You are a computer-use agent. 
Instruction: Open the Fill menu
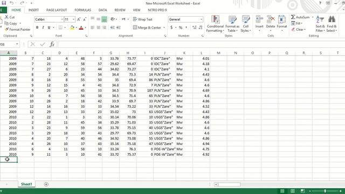pyautogui.click(x=296, y=23)
